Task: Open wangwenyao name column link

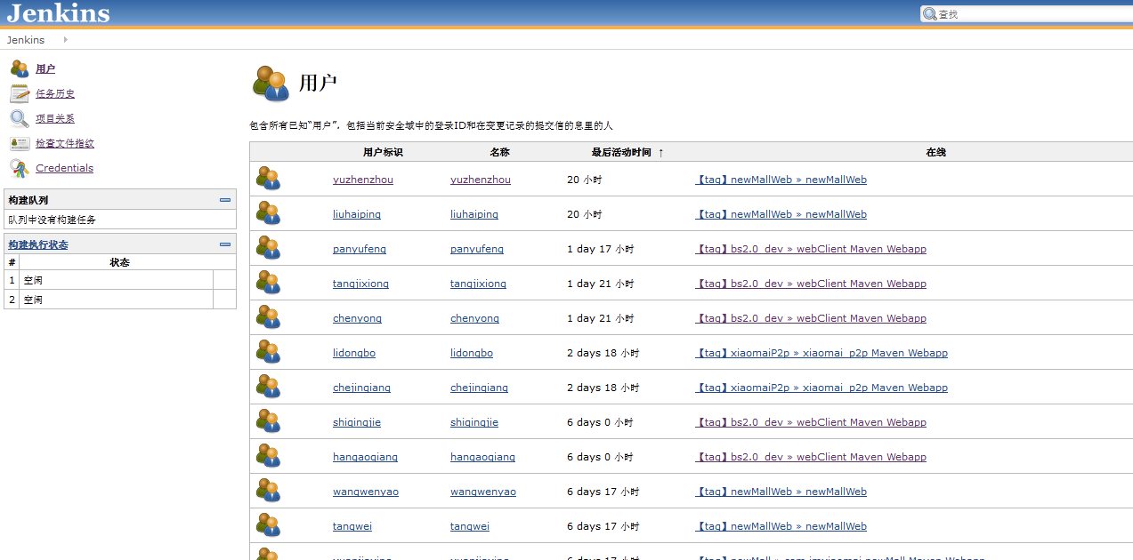Action: click(483, 492)
